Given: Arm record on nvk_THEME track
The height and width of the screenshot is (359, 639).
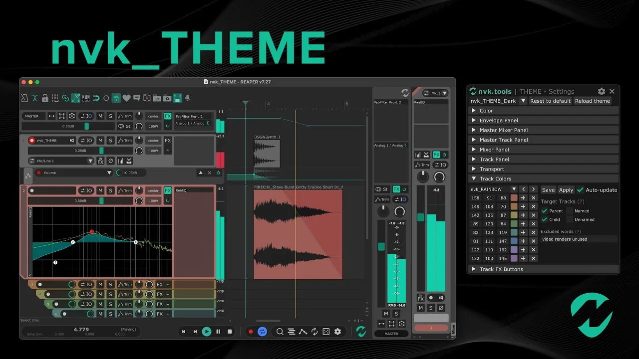Looking at the screenshot, I should [32, 141].
